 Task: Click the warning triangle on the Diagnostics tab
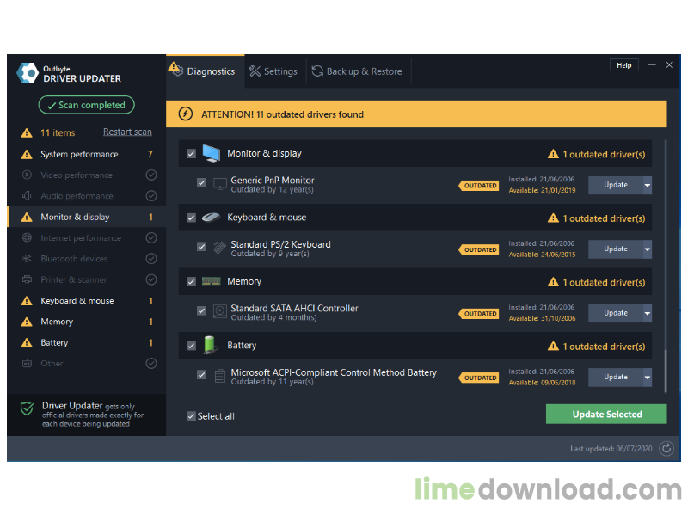point(174,66)
